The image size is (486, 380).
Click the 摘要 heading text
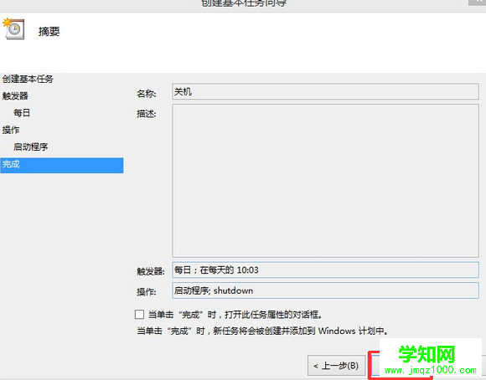[x=49, y=31]
